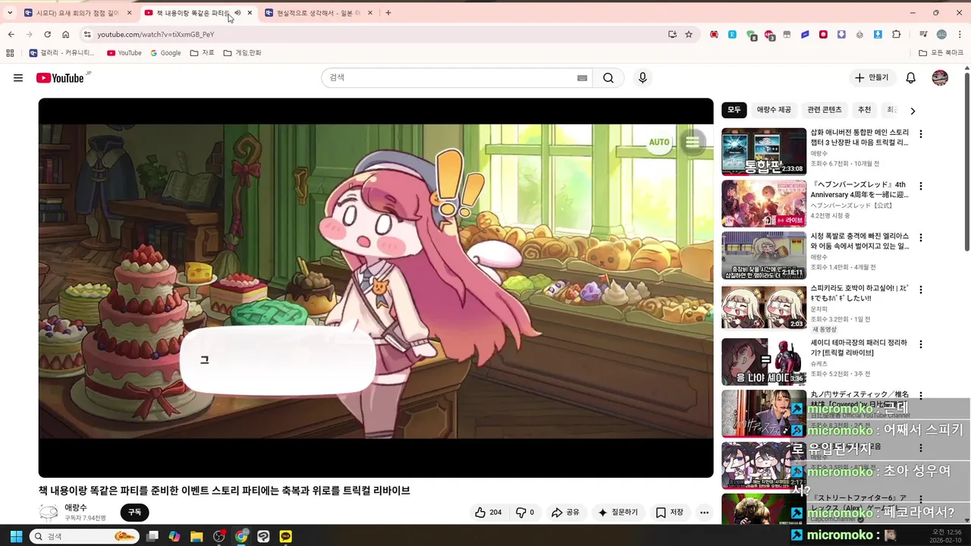Open the Google bookmark
Viewport: 971px width, 546px height.
click(165, 53)
